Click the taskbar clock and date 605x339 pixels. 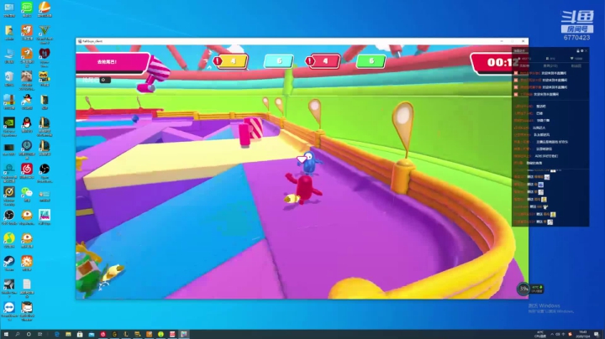click(x=583, y=334)
